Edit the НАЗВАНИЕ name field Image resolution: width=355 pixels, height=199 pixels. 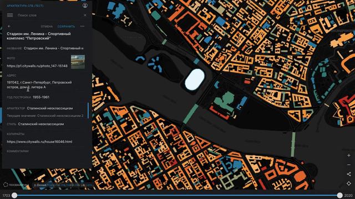[x=54, y=48]
